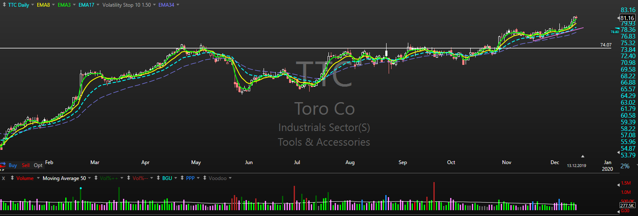Viewport: 638px width, 216px height.
Task: Expand the EMA17 indicator dropdown arrow
Action: click(x=97, y=5)
